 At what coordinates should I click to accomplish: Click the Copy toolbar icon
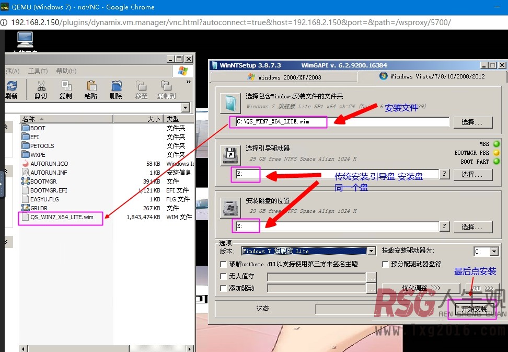click(66, 90)
